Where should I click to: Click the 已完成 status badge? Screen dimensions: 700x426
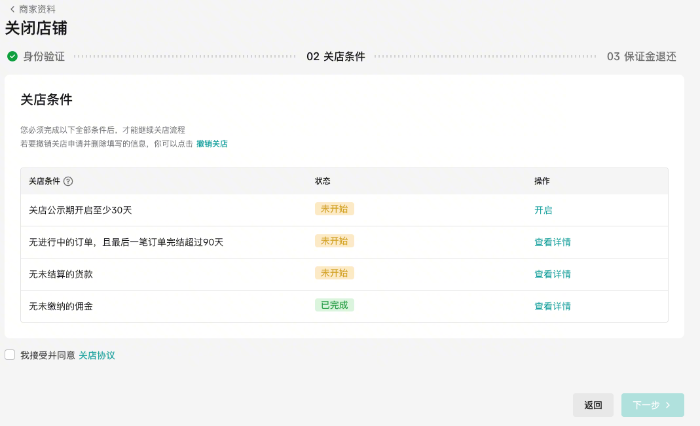(334, 305)
